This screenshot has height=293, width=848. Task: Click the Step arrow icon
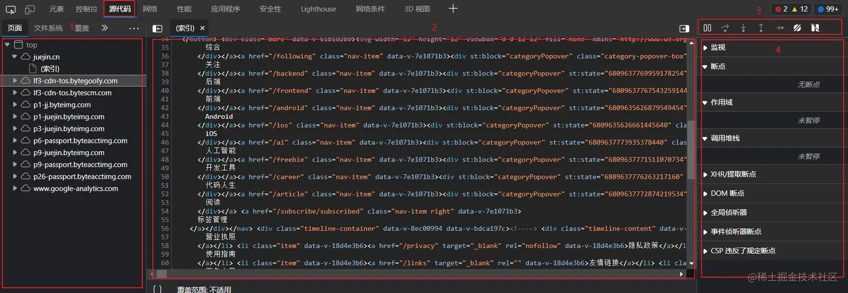click(779, 27)
